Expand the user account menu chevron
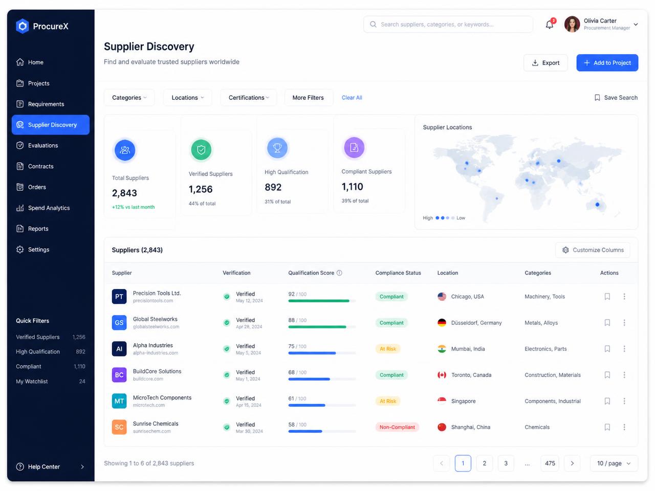 tap(636, 25)
